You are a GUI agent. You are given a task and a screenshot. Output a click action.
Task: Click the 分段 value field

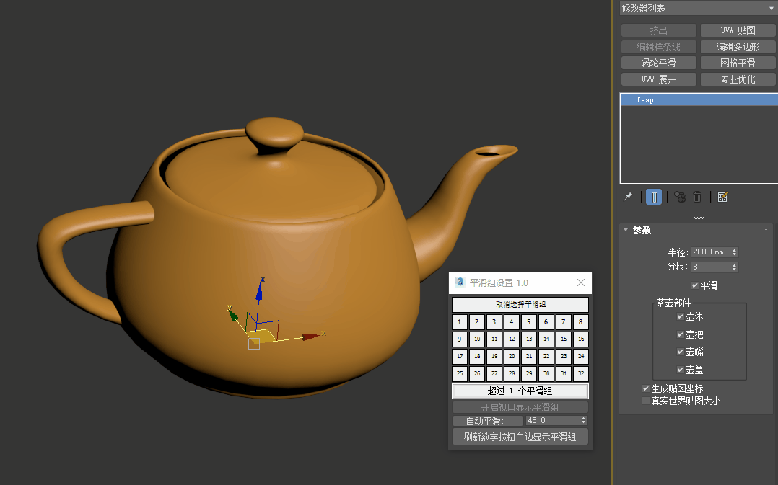coord(710,267)
